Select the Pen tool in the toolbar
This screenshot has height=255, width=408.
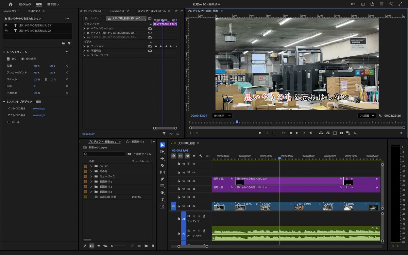(162, 179)
